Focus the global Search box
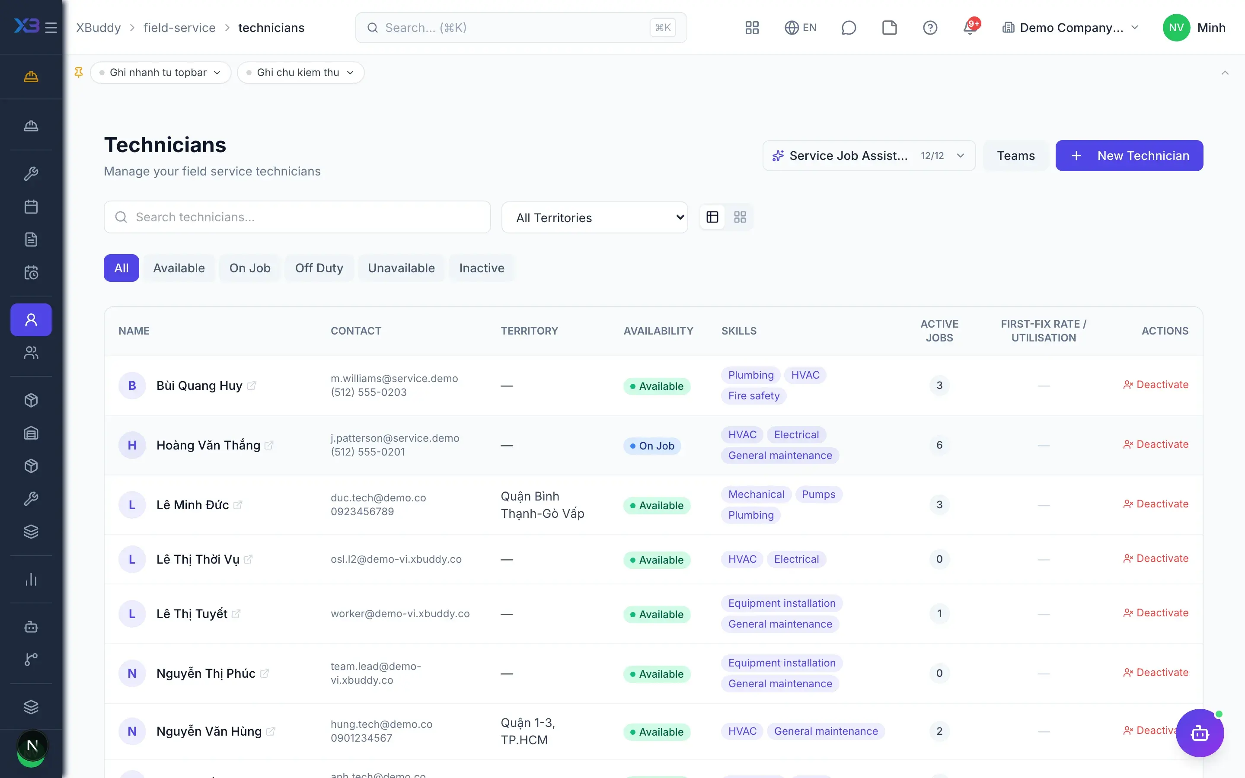Screen dimensions: 1245x778 pyautogui.click(x=520, y=27)
